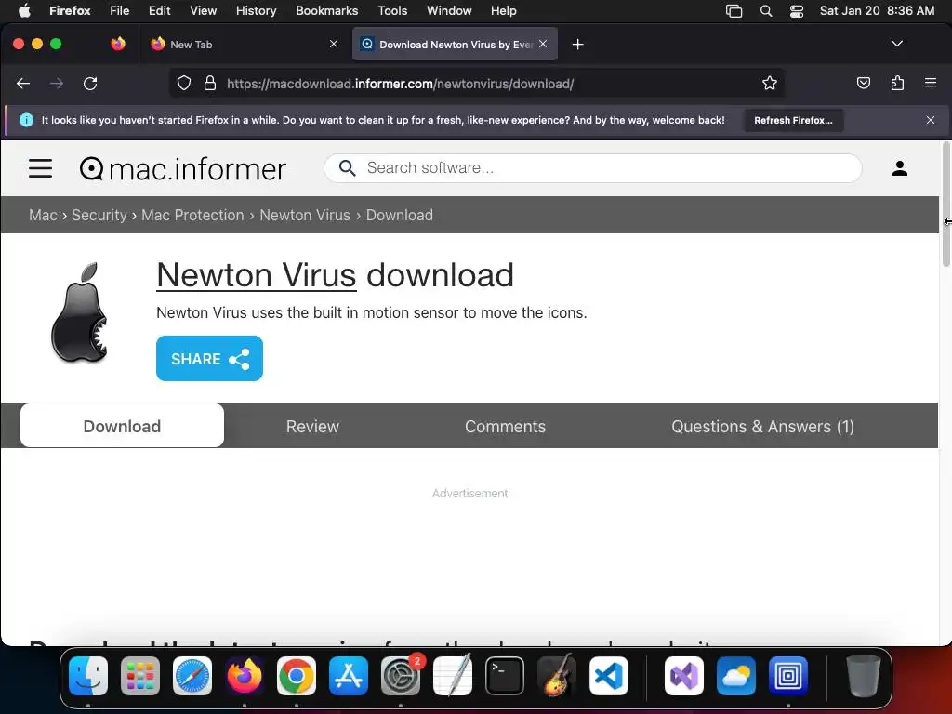The image size is (952, 714).
Task: Click the Newton Virus pear app icon
Action: (80, 312)
